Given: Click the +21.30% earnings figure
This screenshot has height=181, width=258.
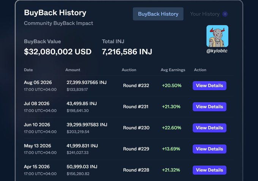Looking at the screenshot, I should [x=171, y=107].
